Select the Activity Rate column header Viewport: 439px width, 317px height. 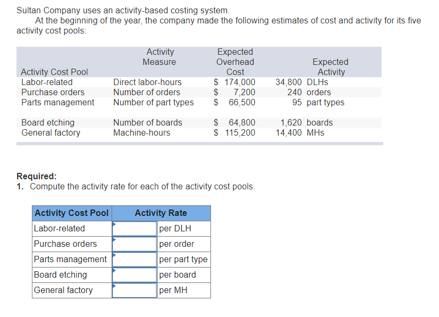[161, 213]
